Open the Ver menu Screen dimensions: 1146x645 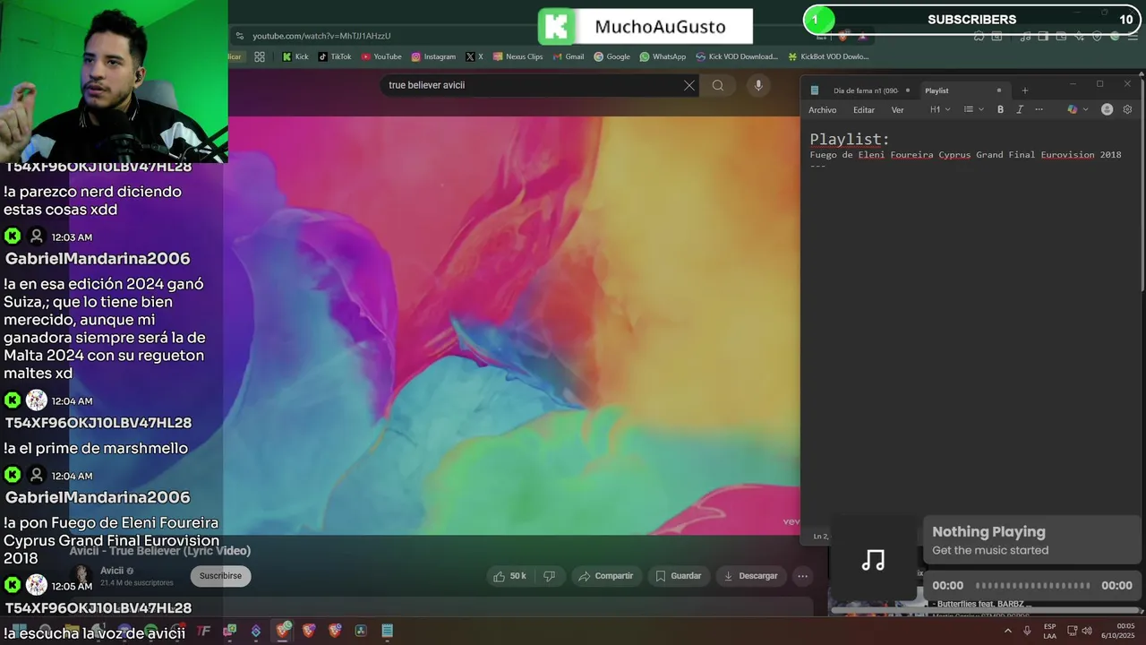click(897, 109)
